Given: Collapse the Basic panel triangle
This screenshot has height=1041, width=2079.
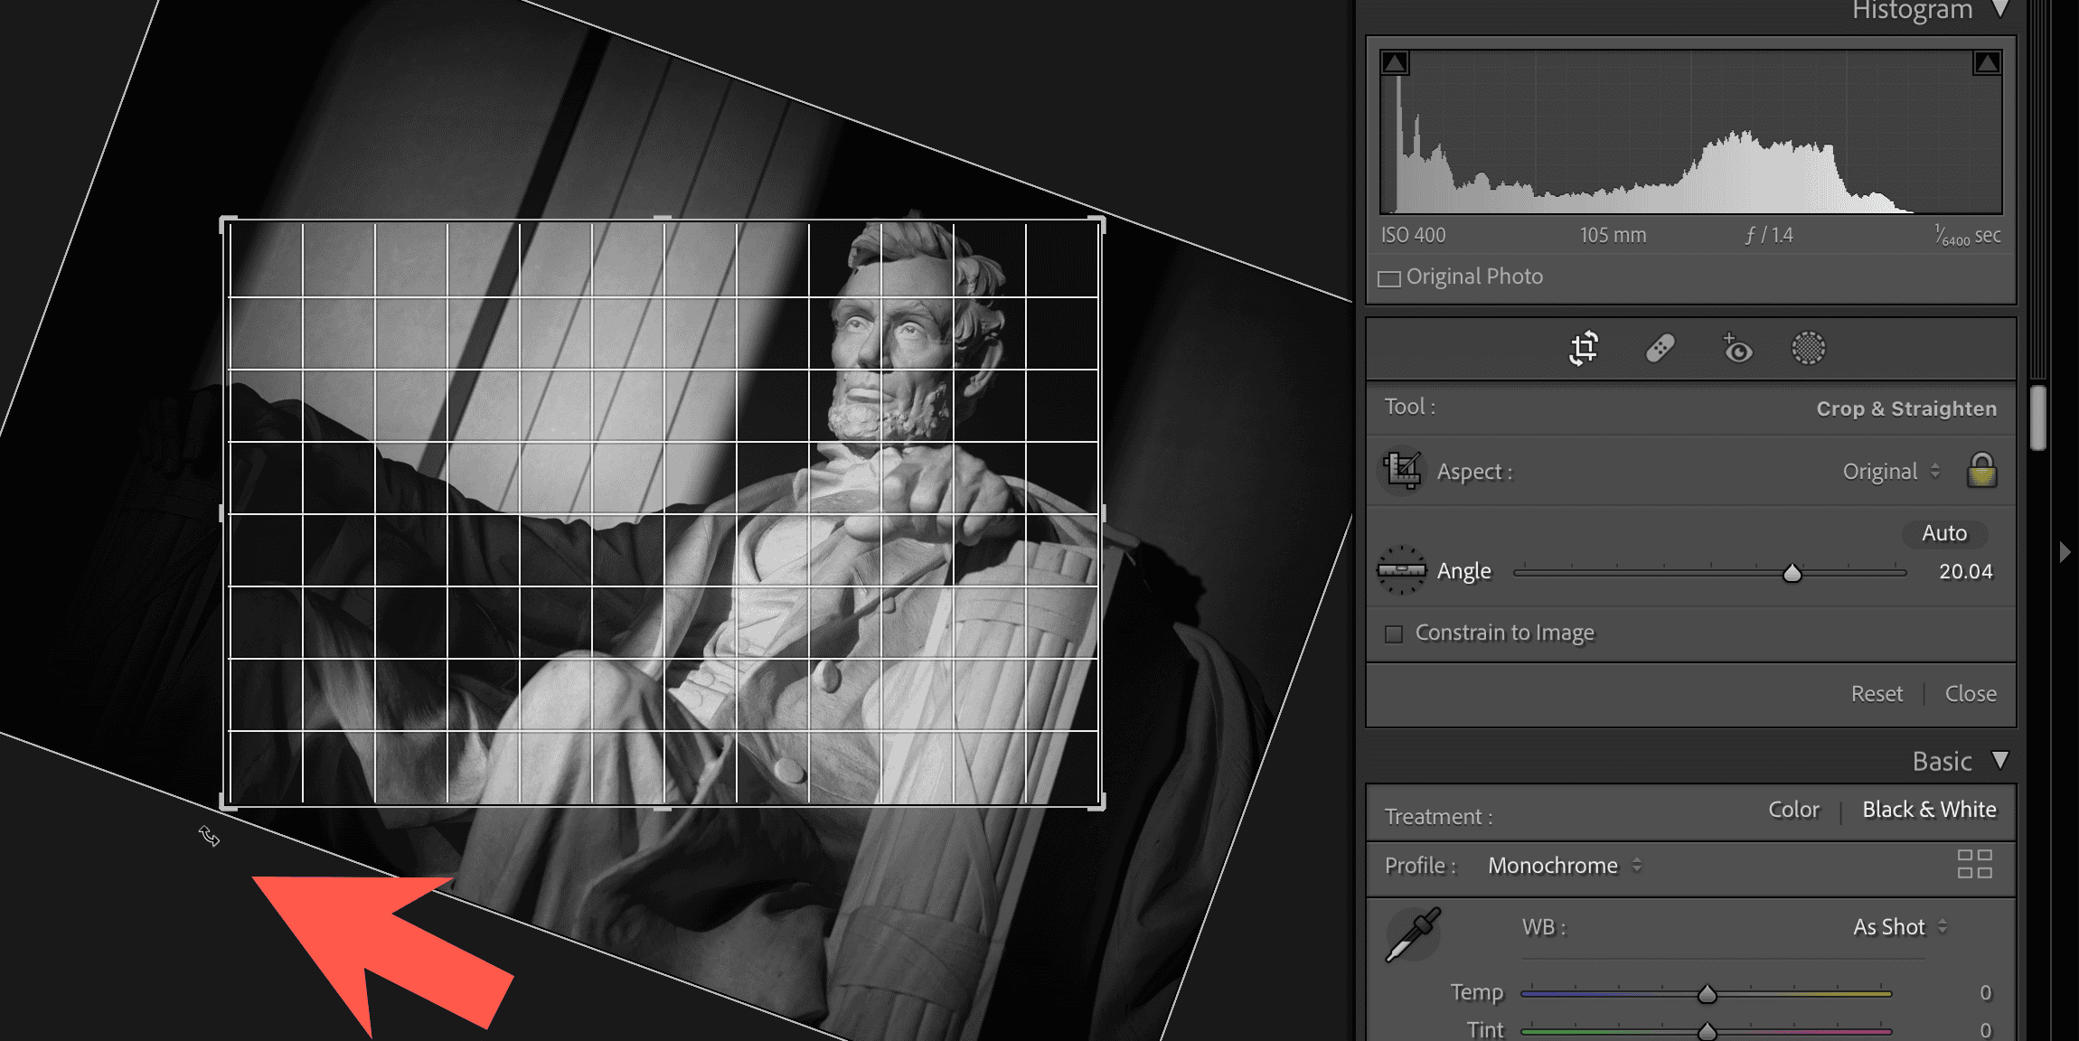Looking at the screenshot, I should click(2000, 760).
